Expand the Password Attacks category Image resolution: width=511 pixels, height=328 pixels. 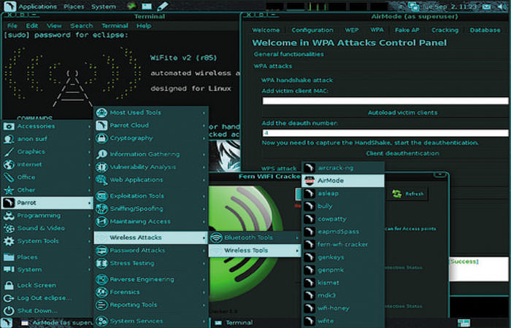click(137, 250)
